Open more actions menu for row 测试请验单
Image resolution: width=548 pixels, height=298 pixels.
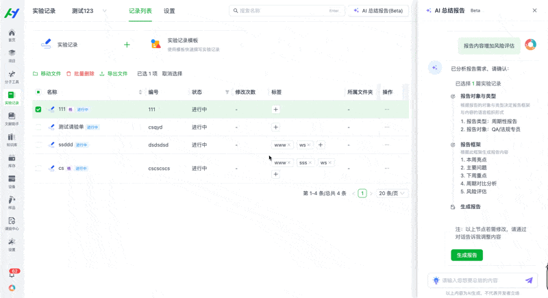[387, 127]
